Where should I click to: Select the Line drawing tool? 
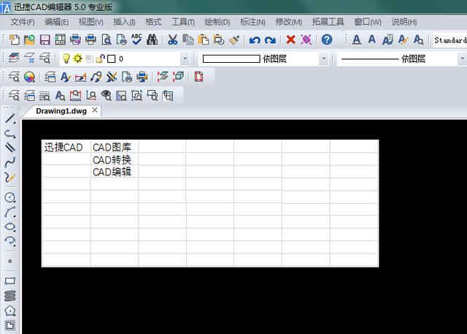coord(10,118)
